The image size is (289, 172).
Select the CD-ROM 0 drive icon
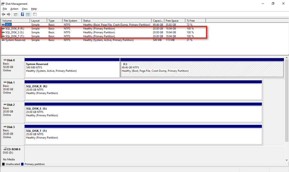point(5,149)
